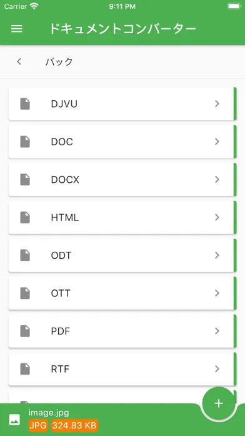Viewport: 245px width, 436px height.
Task: Tap the image icon beside image.jpg
Action: 14,419
